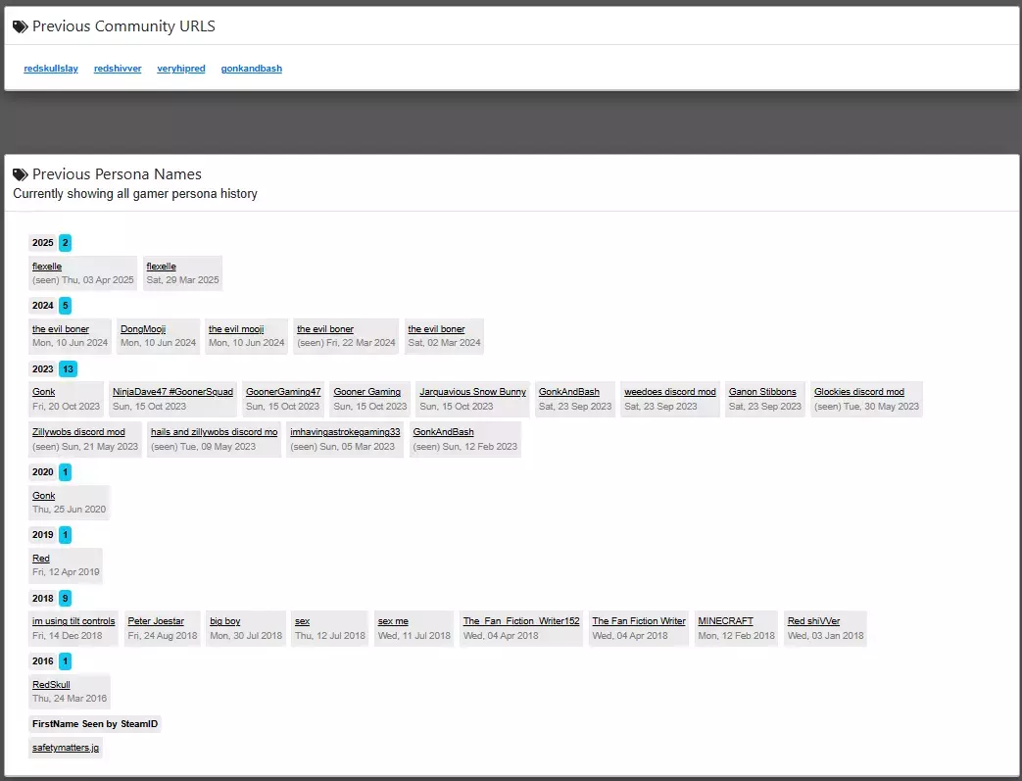The height and width of the screenshot is (781, 1022).
Task: Open the Red persona link under 2019
Action: [41, 559]
